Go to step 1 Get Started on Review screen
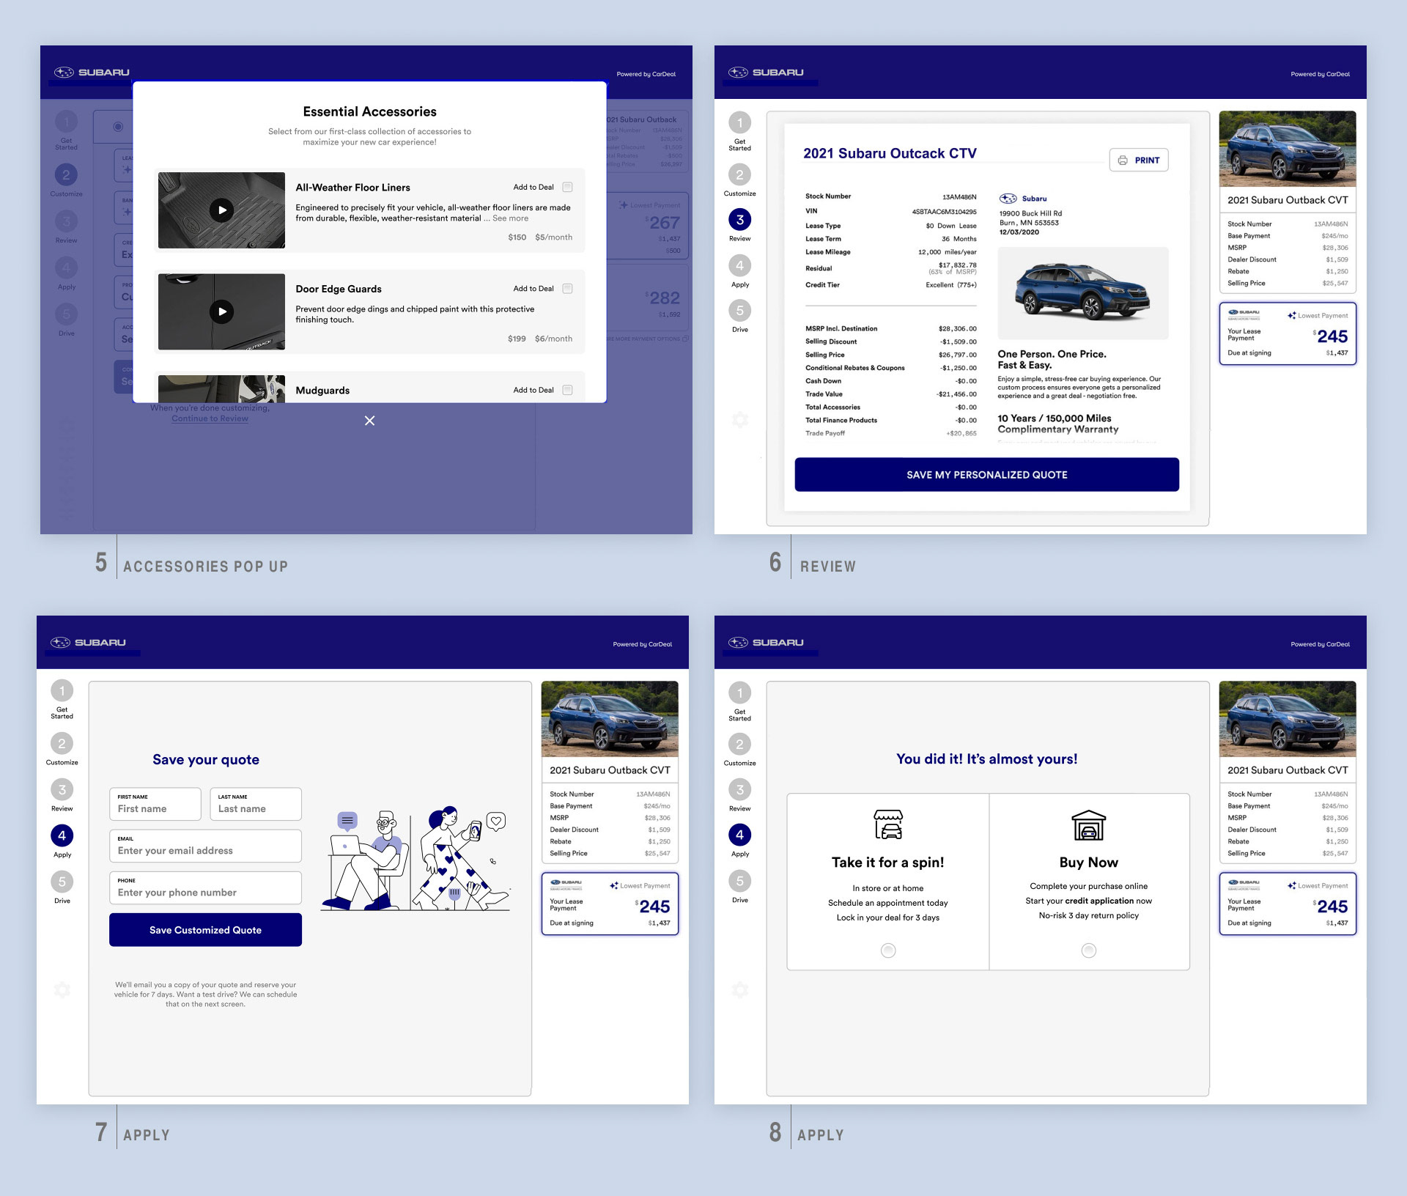This screenshot has width=1407, height=1196. [x=739, y=122]
